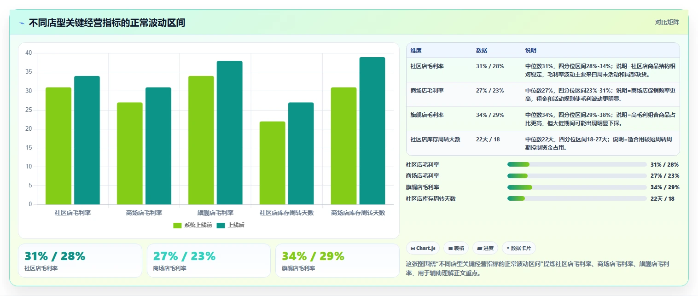Click the teal 社区店毛利率 bar
698x296 pixels.
(x=87, y=140)
